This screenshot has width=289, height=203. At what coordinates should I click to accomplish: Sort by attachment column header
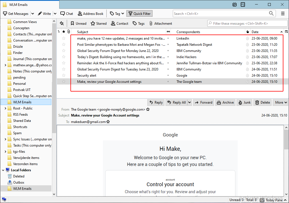pyautogui.click(x=69, y=32)
